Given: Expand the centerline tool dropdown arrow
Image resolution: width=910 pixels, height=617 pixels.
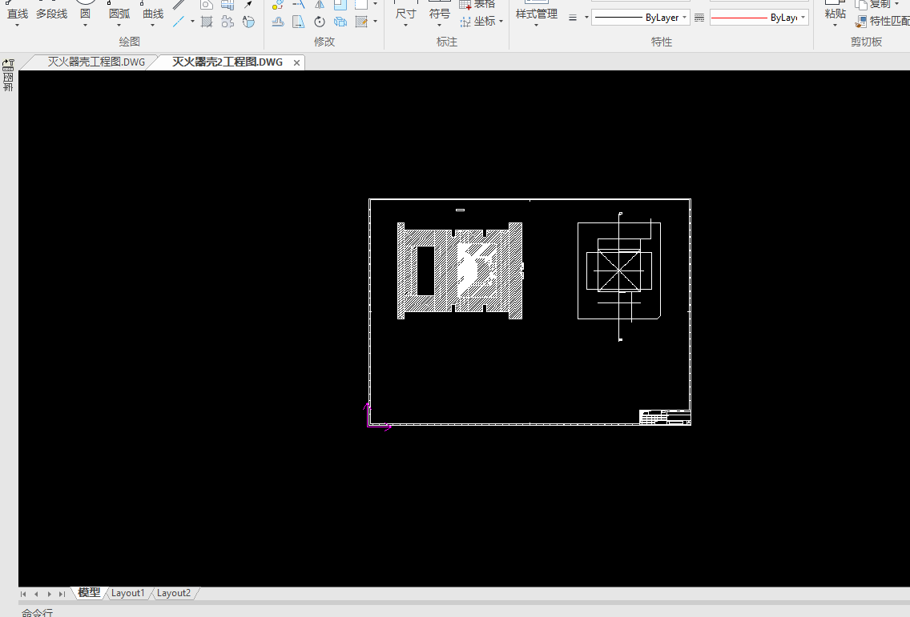Looking at the screenshot, I should pos(192,22).
